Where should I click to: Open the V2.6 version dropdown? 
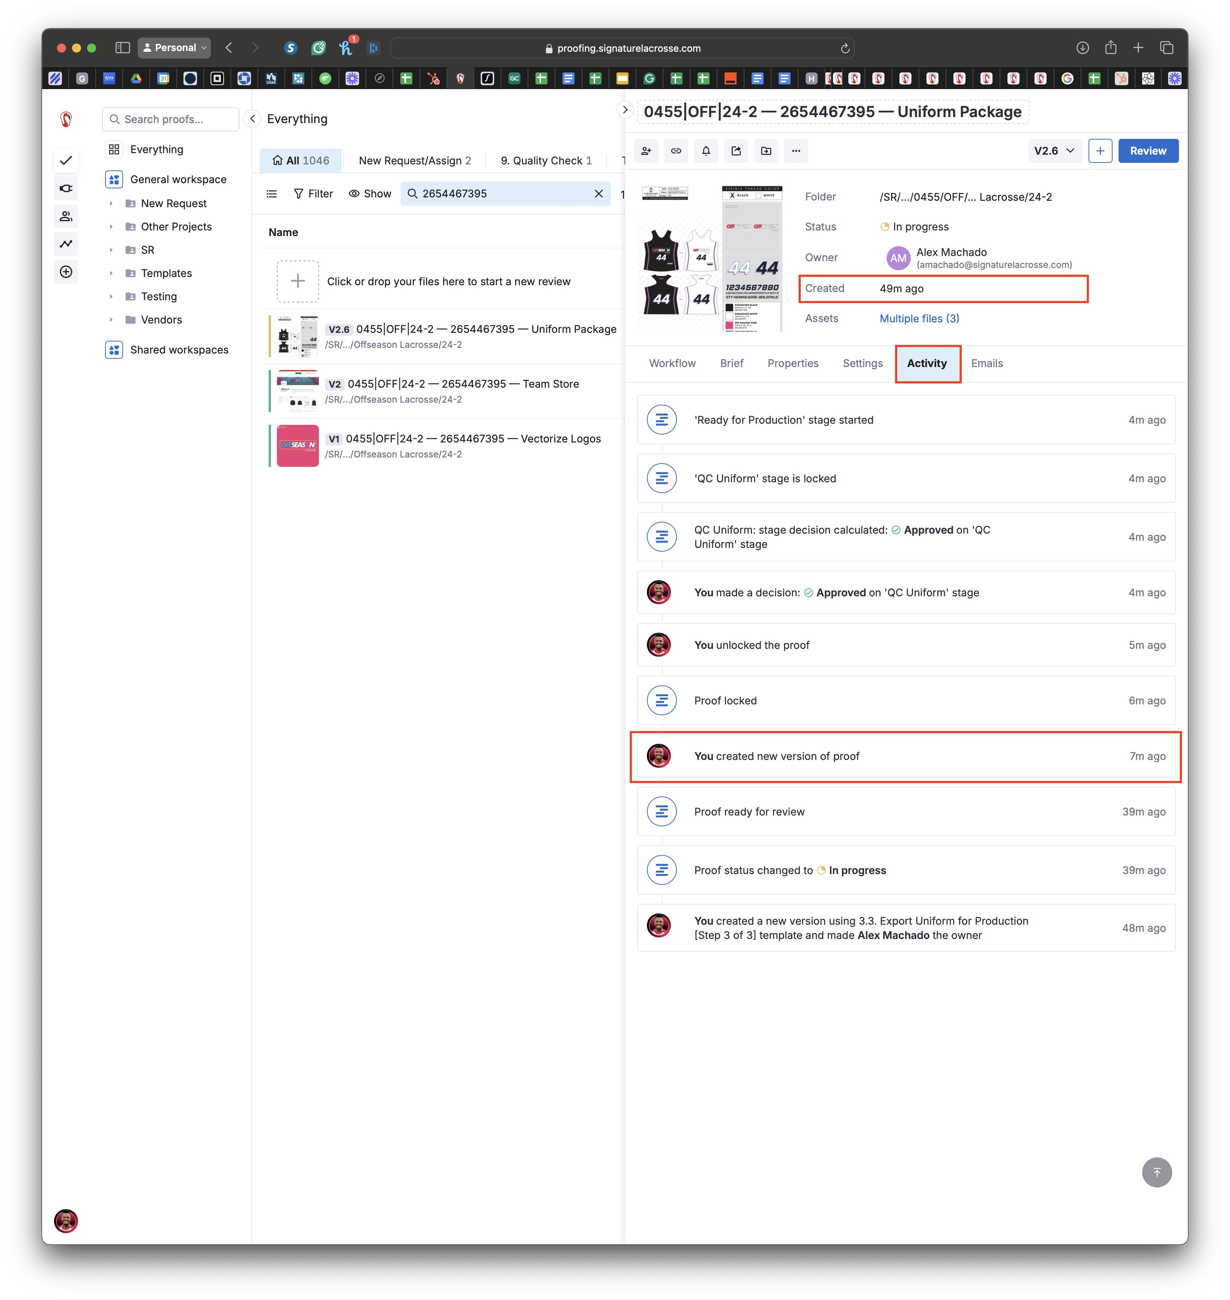point(1054,151)
